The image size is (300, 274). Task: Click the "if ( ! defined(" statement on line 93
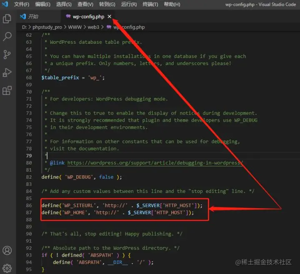click(63, 255)
